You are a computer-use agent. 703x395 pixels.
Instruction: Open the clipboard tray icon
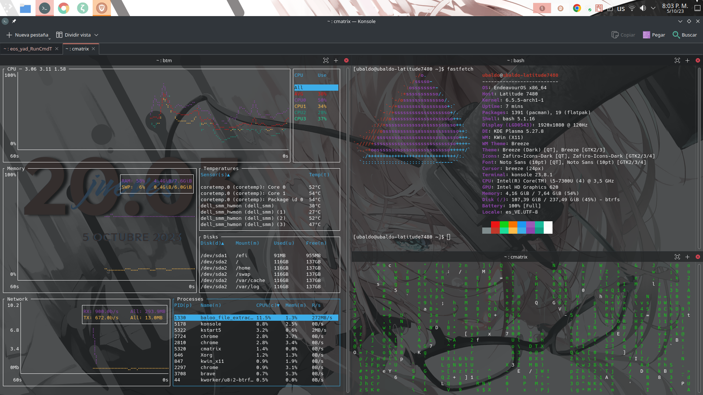click(x=610, y=8)
